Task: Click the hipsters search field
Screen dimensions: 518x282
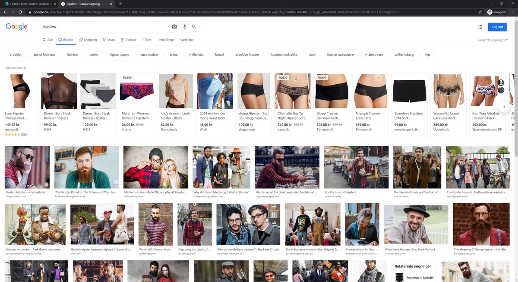Action: click(104, 27)
